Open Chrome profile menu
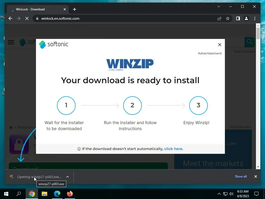The width and height of the screenshot is (265, 199). click(x=246, y=18)
